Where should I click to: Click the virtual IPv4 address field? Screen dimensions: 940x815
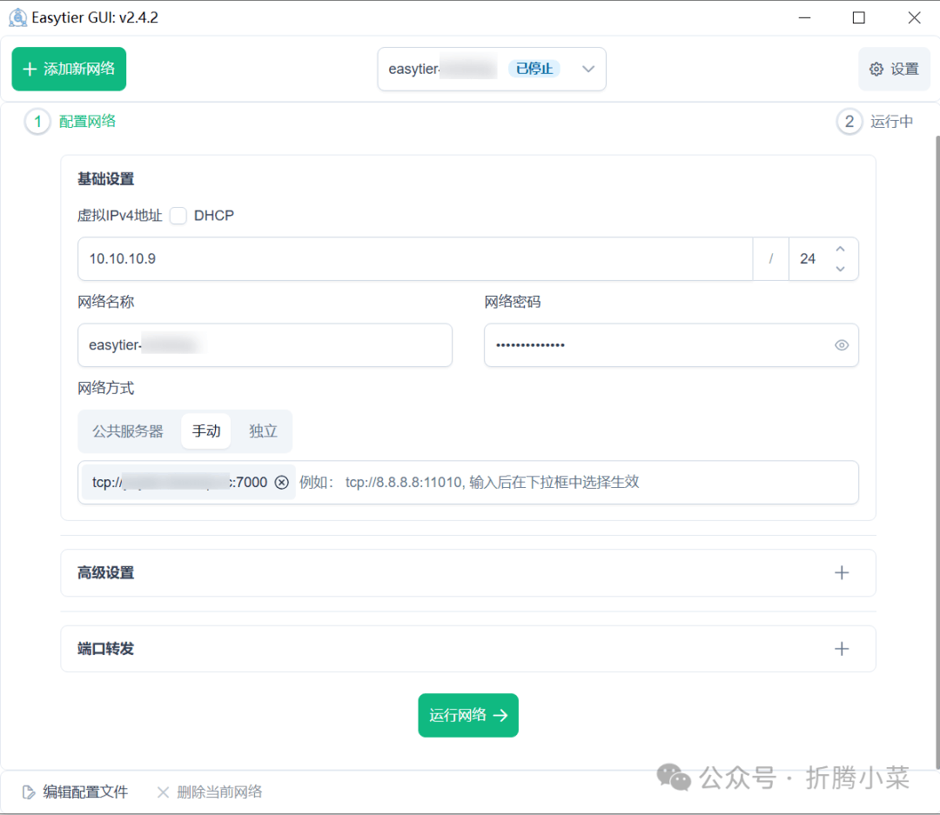click(x=414, y=259)
